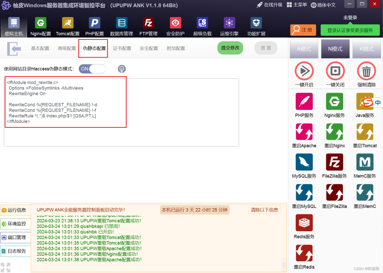
Task: Open the 虚拟主机 virtual host section
Action: [x=14, y=27]
